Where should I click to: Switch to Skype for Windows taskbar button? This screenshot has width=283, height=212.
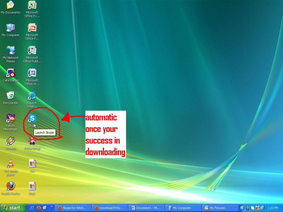[x=73, y=208]
